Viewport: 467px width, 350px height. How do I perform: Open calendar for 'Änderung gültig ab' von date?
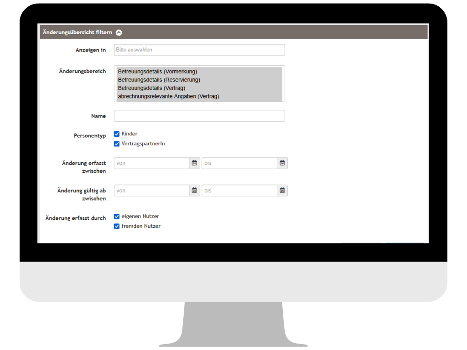(194, 190)
